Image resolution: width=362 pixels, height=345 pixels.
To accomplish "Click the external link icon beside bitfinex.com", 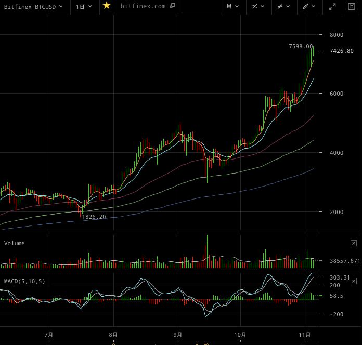I will (x=173, y=6).
